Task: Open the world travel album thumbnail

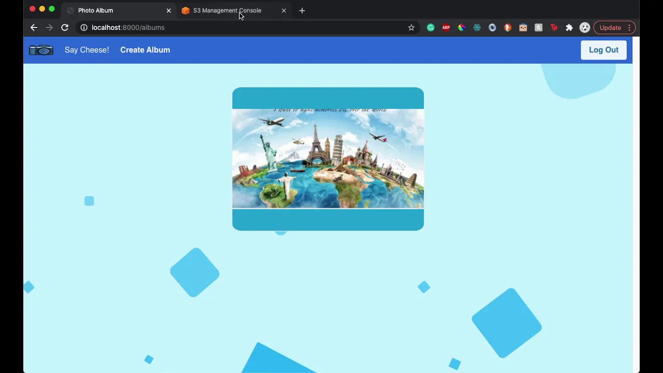Action: click(x=328, y=159)
